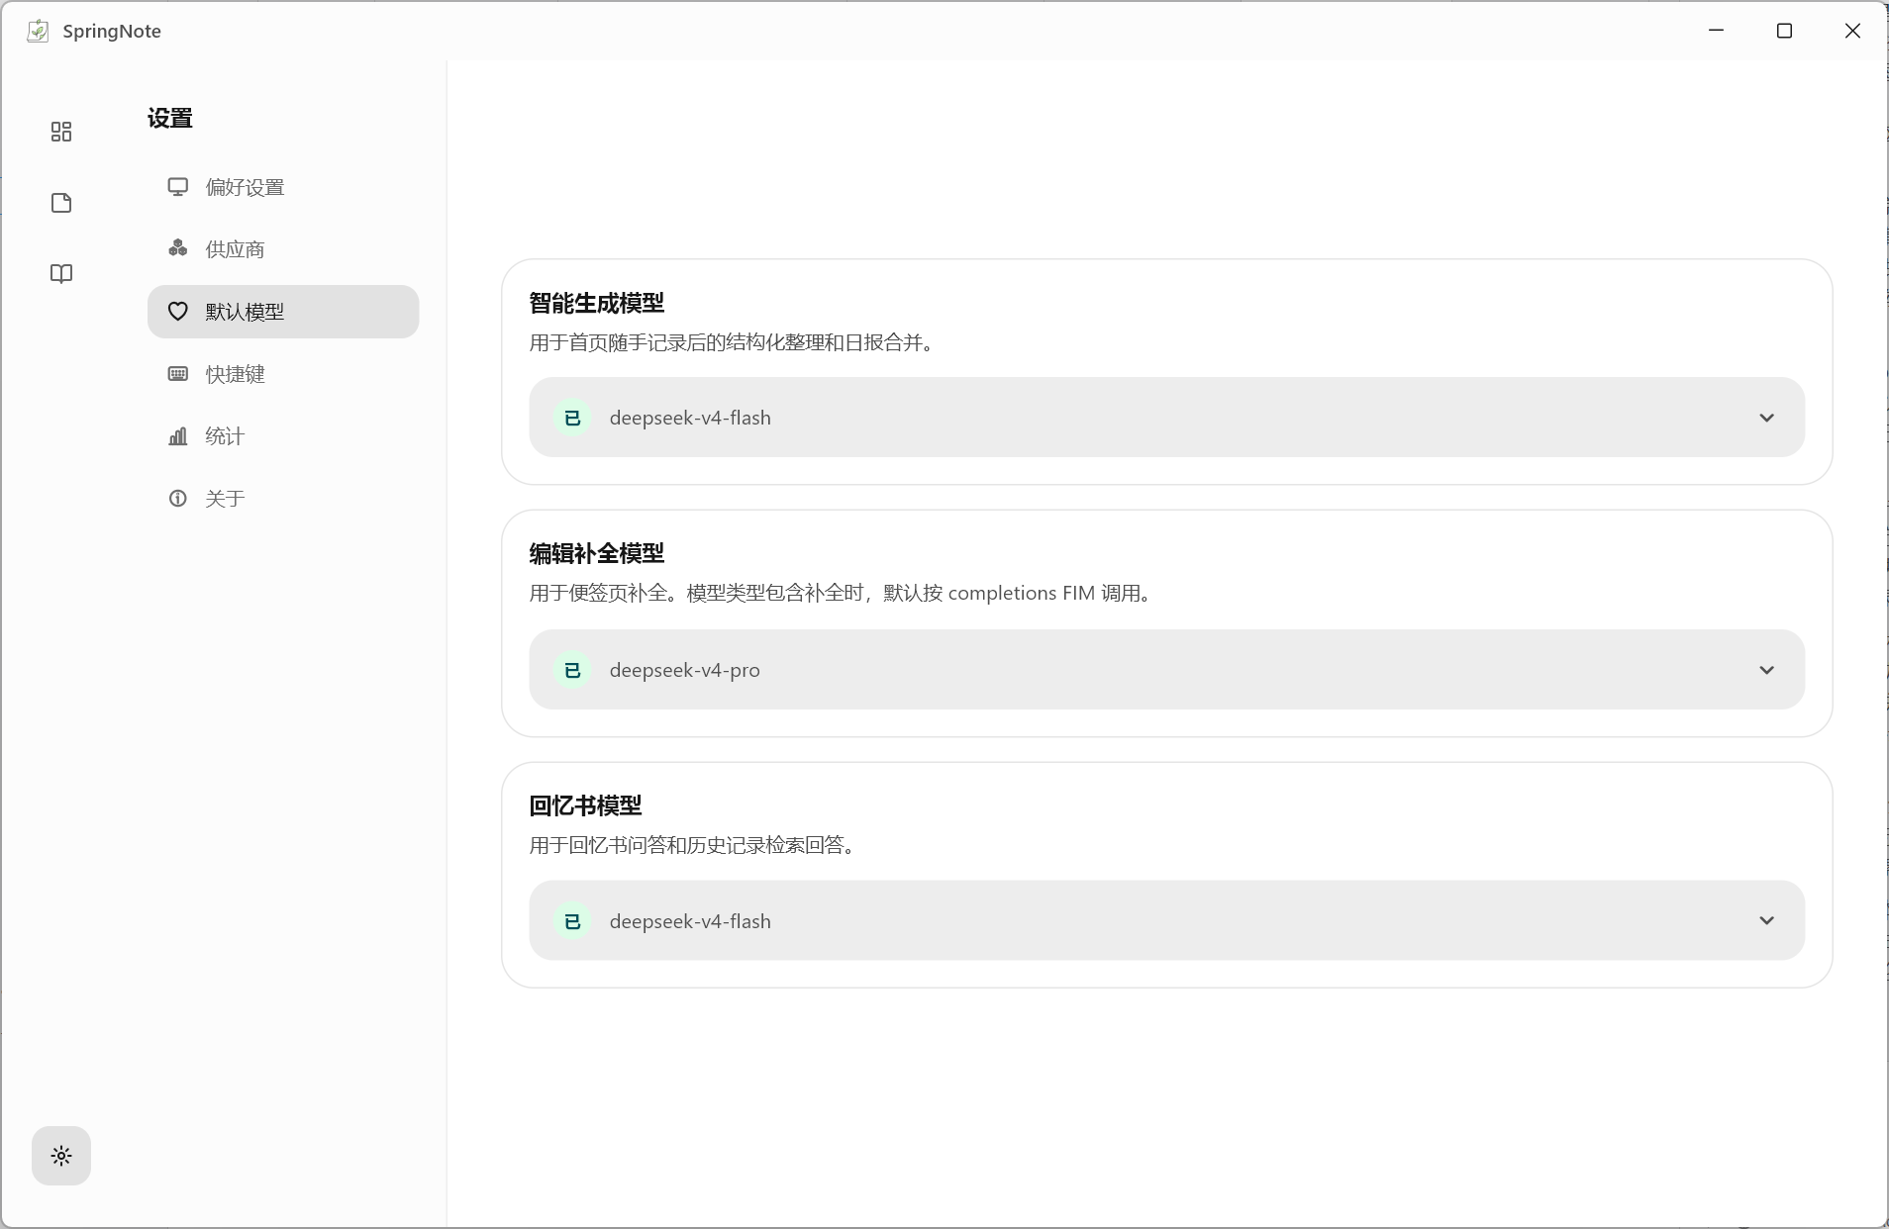Go to 统计 settings section

coord(283,436)
